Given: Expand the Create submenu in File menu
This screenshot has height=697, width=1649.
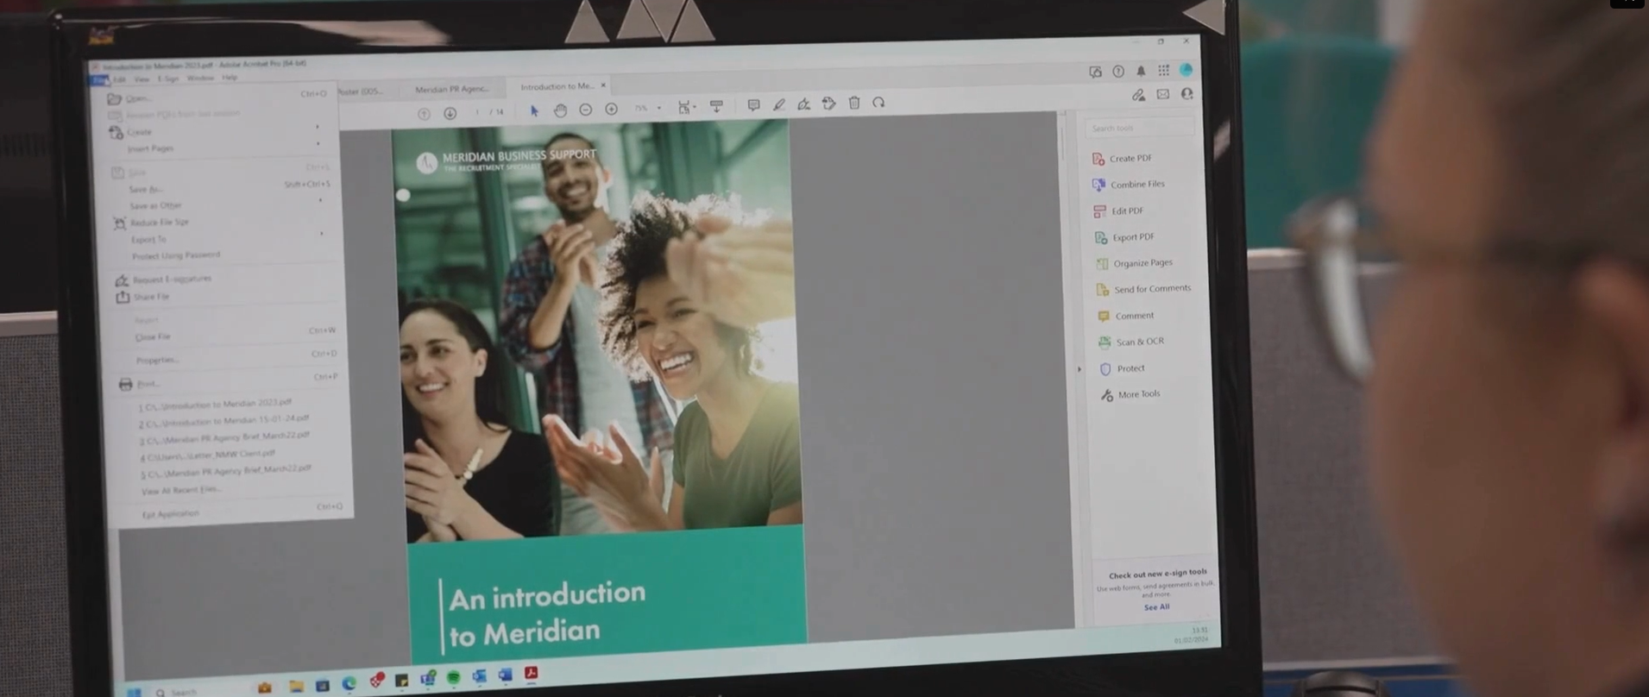Looking at the screenshot, I should pyautogui.click(x=138, y=132).
